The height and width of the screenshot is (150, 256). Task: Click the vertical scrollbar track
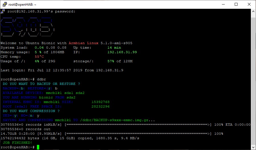(x=253, y=81)
